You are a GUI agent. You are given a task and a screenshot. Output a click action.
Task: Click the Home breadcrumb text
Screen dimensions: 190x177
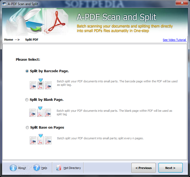[9, 40]
